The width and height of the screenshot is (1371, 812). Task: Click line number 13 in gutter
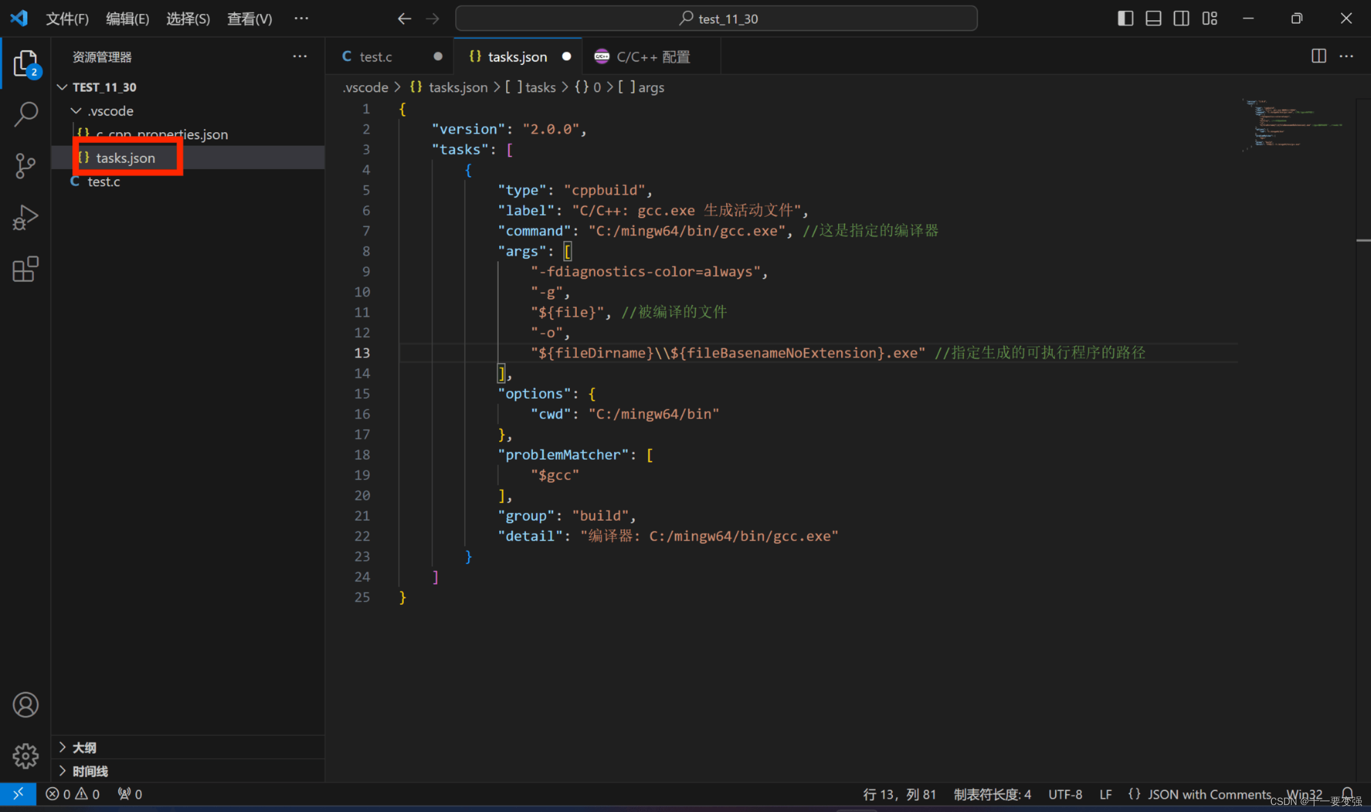coord(362,353)
